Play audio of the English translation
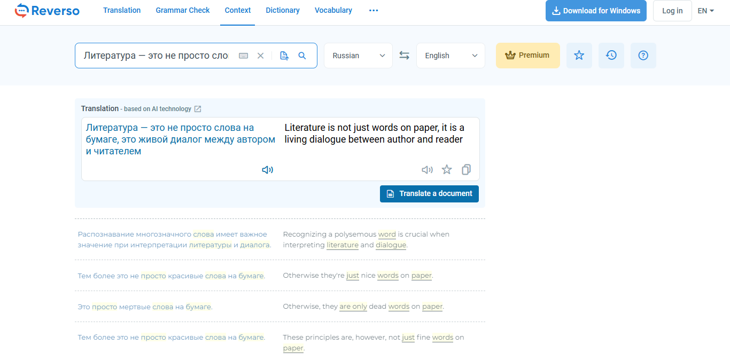This screenshot has height=360, width=730. (x=427, y=170)
